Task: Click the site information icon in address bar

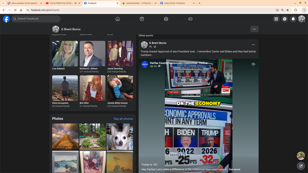Action: tap(28, 10)
